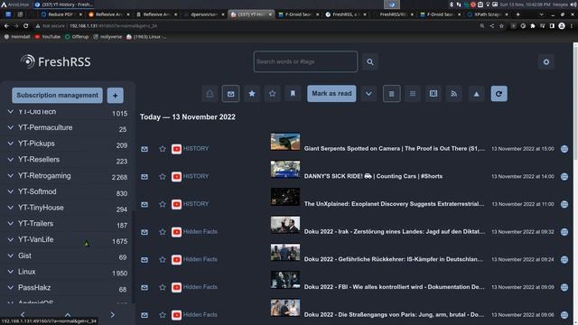
Task: Click the Mark as read button
Action: pyautogui.click(x=331, y=94)
